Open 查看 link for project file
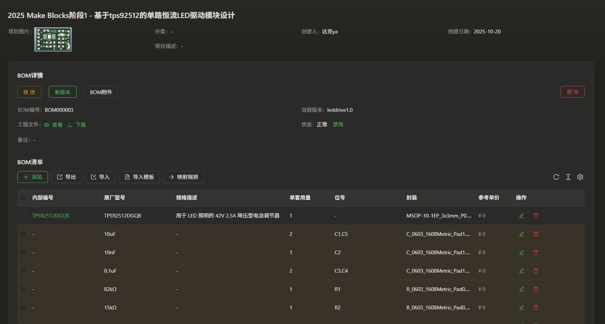The image size is (605, 324). coord(54,125)
